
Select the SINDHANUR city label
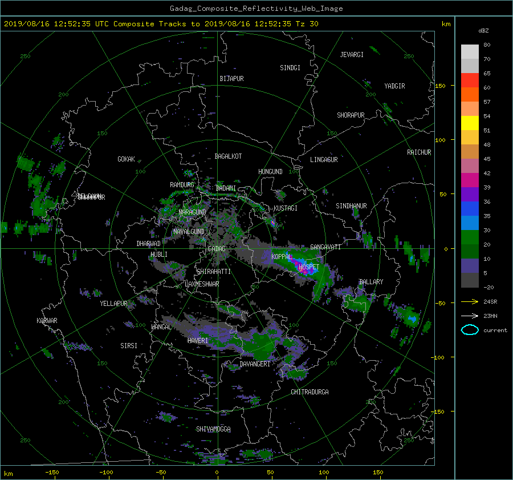[x=351, y=206]
